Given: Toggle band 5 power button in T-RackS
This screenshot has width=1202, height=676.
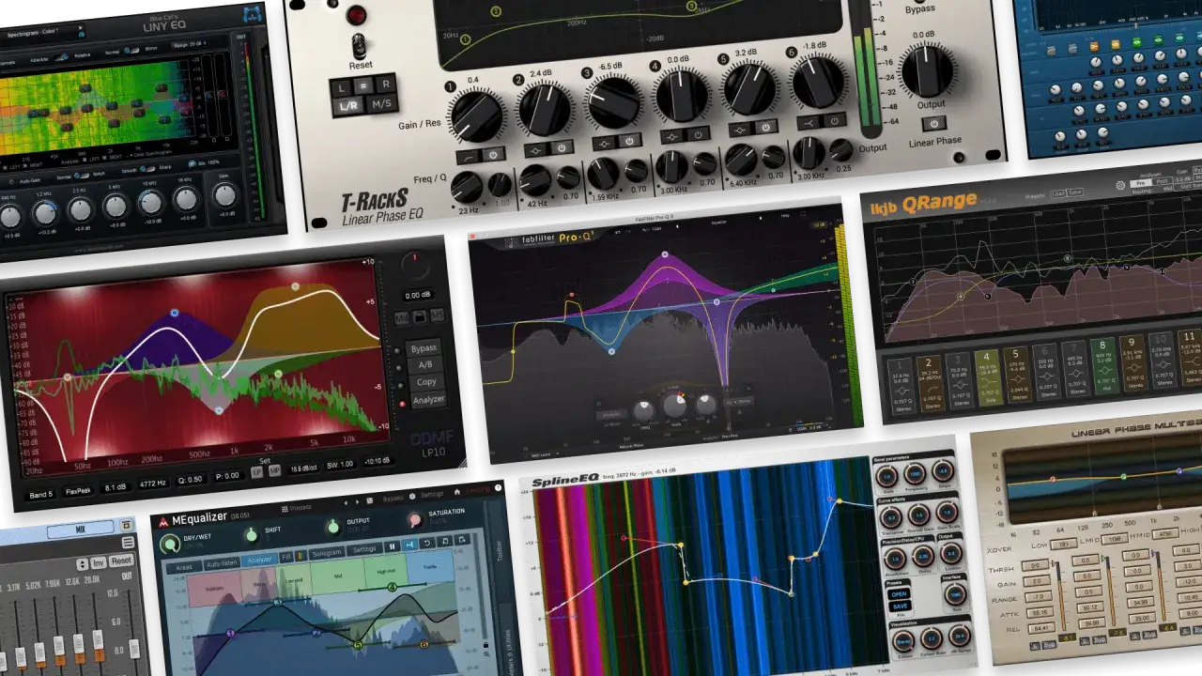Looking at the screenshot, I should 764,128.
